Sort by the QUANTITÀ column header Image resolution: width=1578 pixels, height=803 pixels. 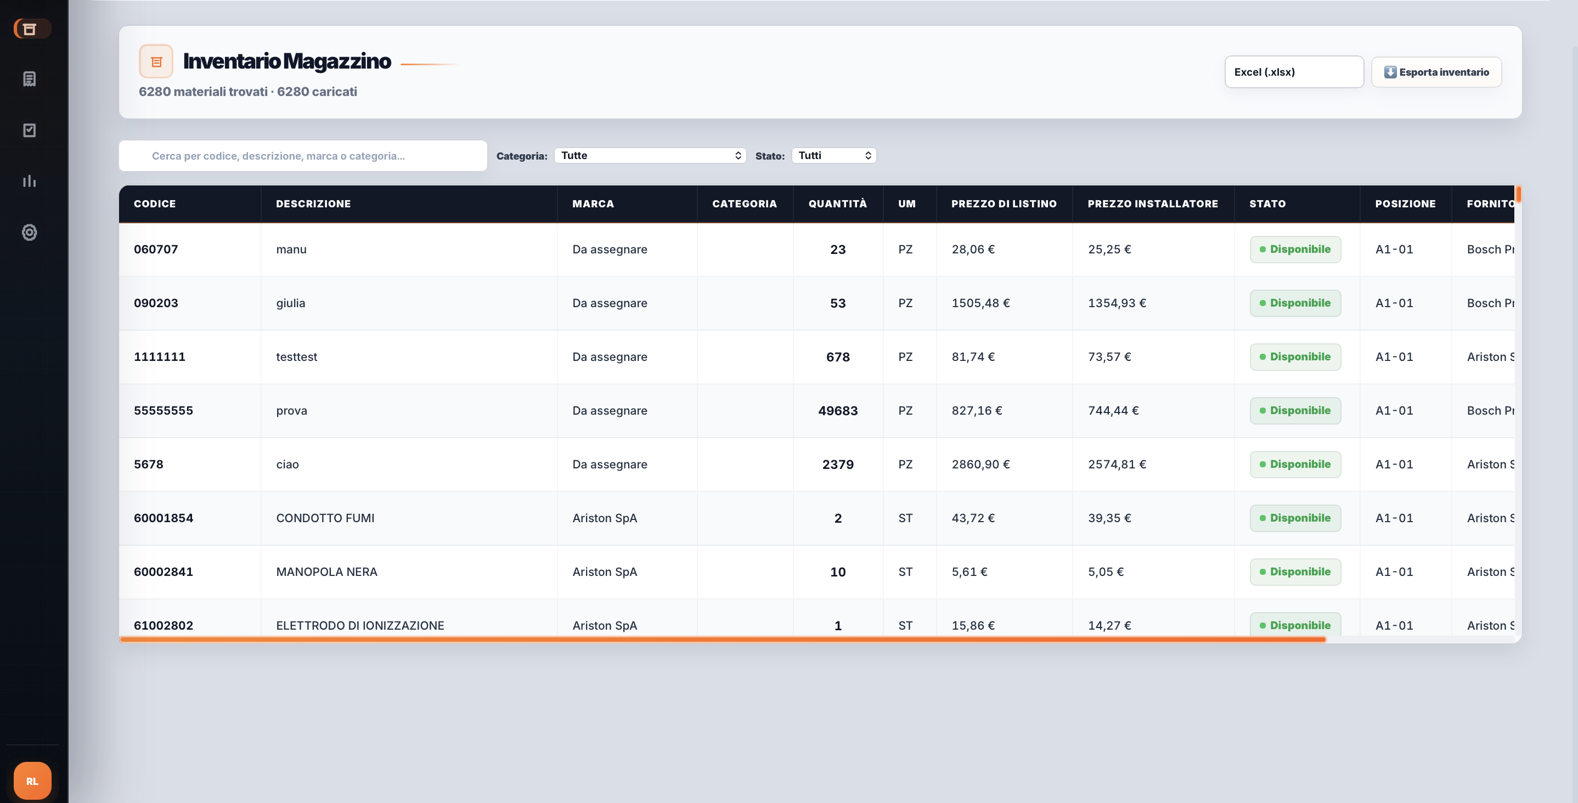click(x=837, y=203)
